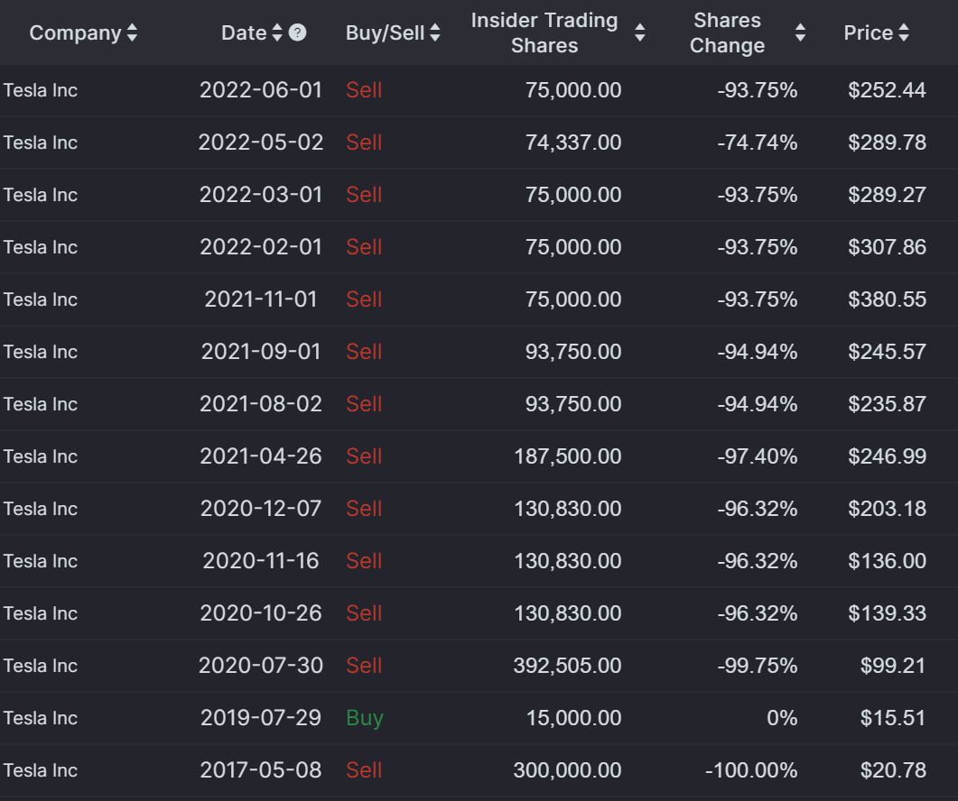
Task: Open Tesla Inc link for 2022-06-01 row
Action: (41, 90)
